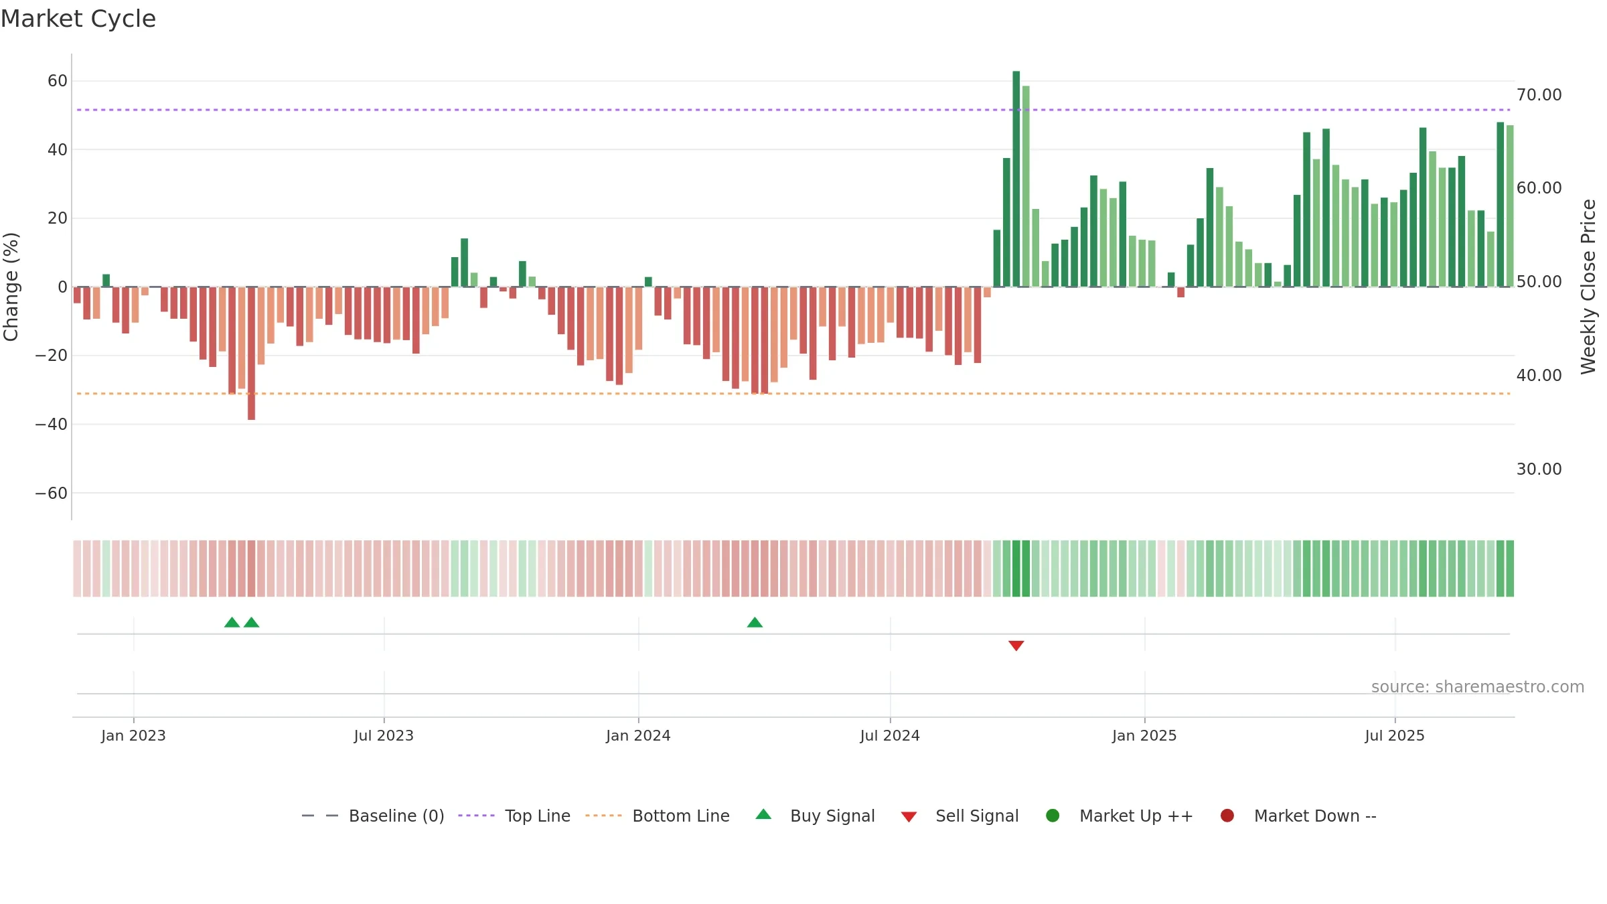
Task: Click the 70.00 price axis label
Action: pyautogui.click(x=1539, y=94)
